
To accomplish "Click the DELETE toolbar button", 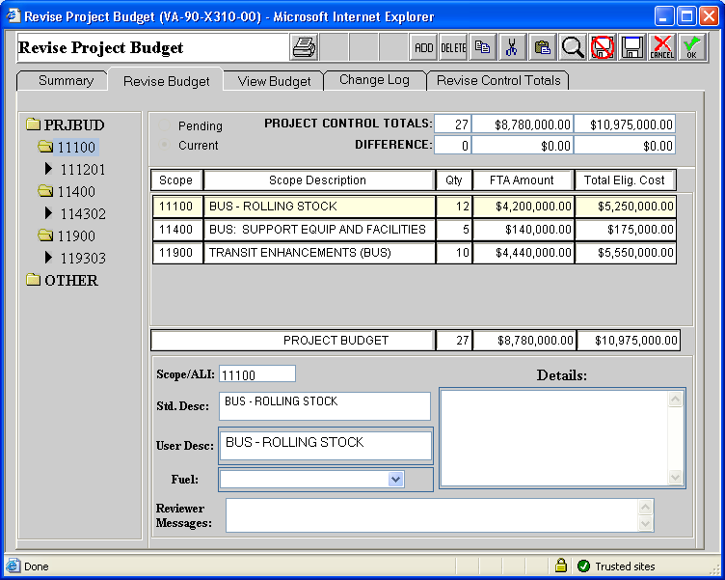I will pos(453,47).
